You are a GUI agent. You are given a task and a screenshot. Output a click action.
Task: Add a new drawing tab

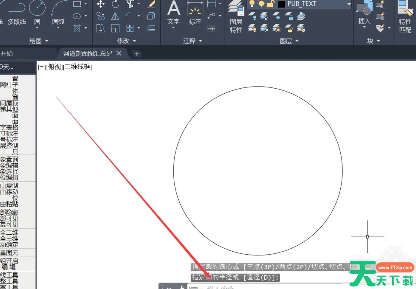coord(137,54)
